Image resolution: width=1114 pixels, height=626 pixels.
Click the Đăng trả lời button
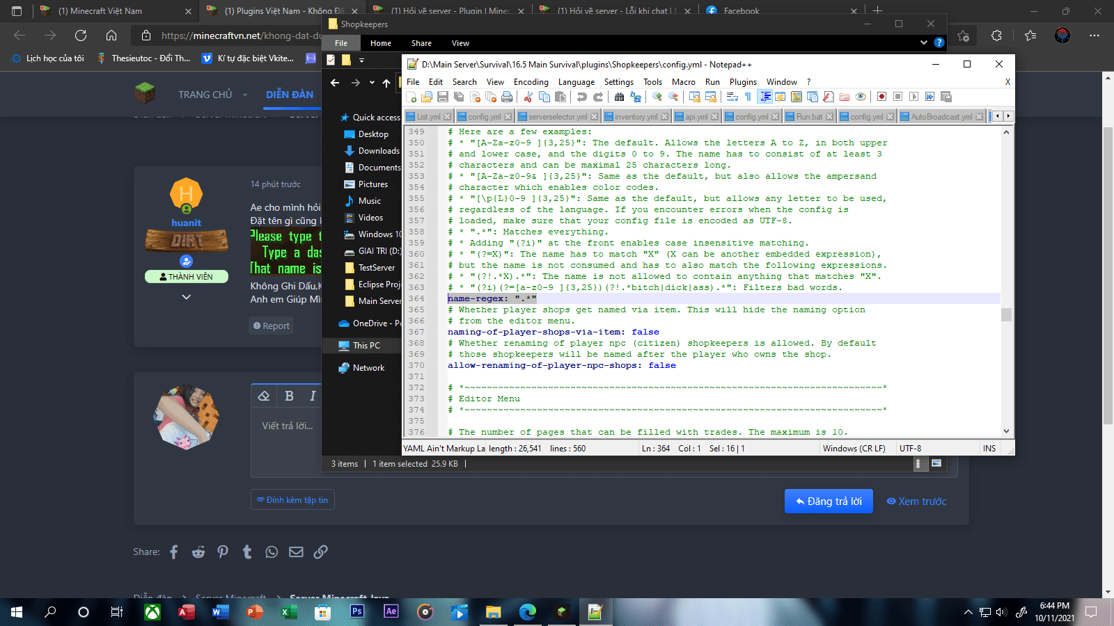(x=829, y=501)
